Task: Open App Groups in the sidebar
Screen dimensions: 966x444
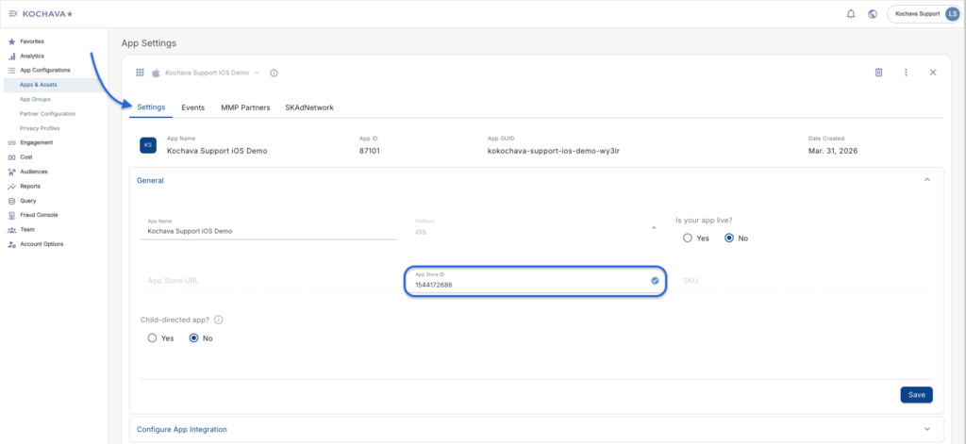Action: [35, 99]
